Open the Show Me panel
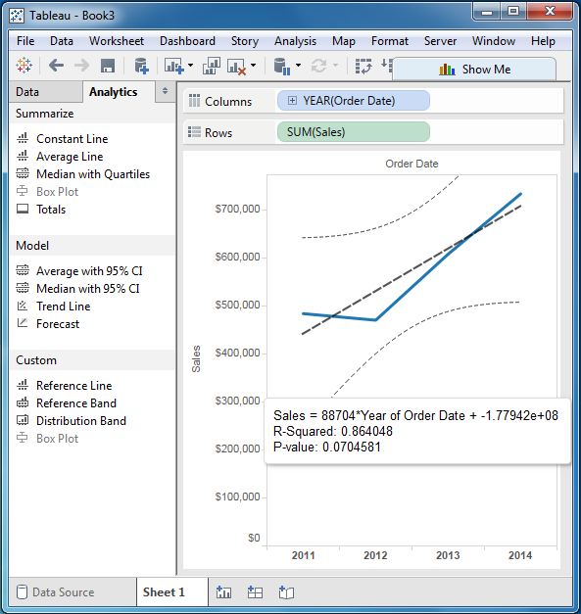 pos(474,70)
